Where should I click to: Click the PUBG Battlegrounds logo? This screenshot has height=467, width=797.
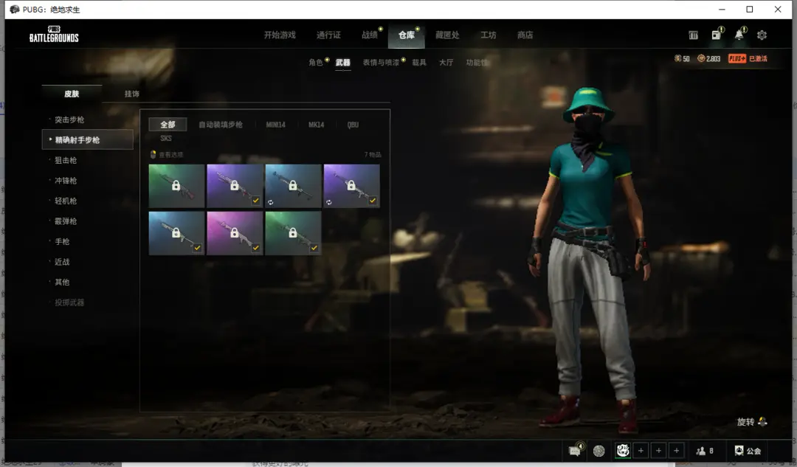[54, 34]
